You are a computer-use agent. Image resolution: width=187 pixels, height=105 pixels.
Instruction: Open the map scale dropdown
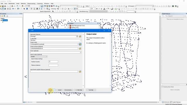point(39,6)
